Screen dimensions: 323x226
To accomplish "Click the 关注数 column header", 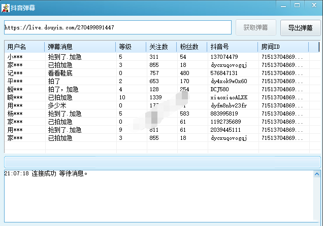I will pos(161,47).
